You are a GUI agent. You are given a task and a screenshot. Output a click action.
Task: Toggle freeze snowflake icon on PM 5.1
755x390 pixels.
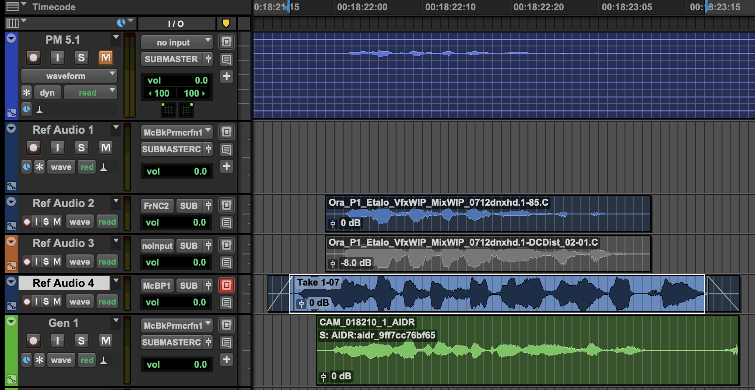[26, 93]
